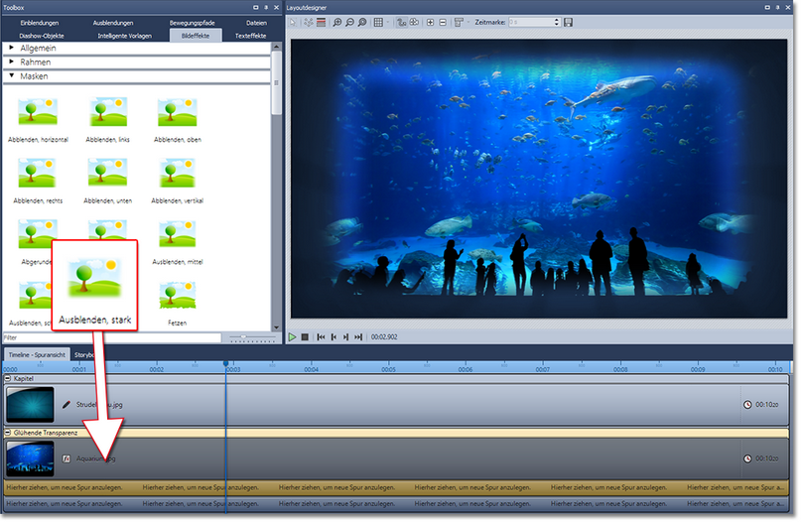
Task: Collapse the Kapitel track group
Action: [x=9, y=379]
